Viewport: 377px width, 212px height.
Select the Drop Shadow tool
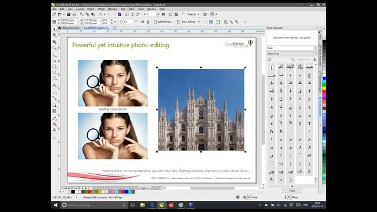point(55,105)
